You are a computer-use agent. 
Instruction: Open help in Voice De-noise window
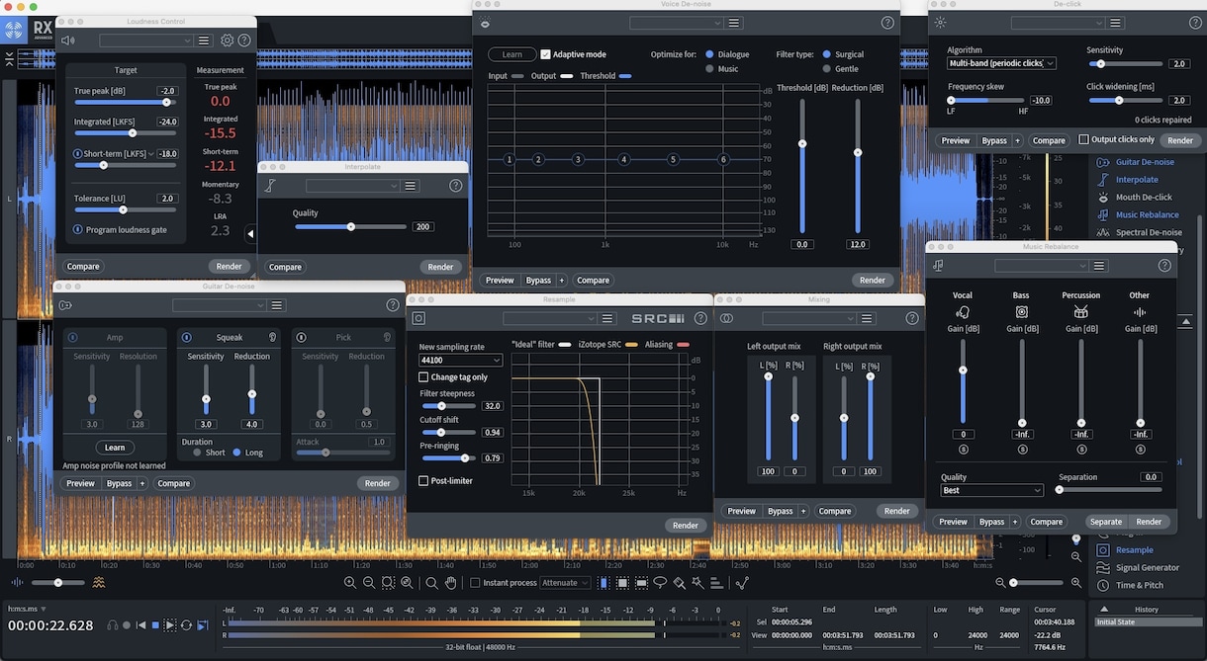[x=887, y=23]
